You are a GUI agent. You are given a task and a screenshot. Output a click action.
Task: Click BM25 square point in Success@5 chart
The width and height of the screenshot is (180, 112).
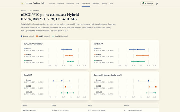[156, 87]
